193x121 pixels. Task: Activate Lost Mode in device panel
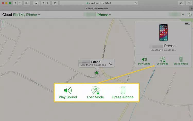click(162, 61)
